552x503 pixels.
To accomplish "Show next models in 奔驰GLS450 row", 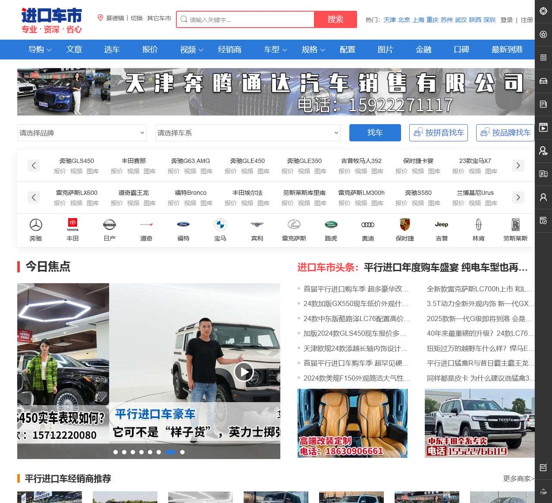I will pyautogui.click(x=518, y=166).
